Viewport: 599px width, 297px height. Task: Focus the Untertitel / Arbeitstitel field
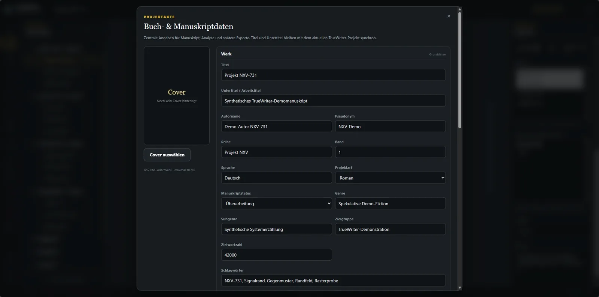coord(333,101)
